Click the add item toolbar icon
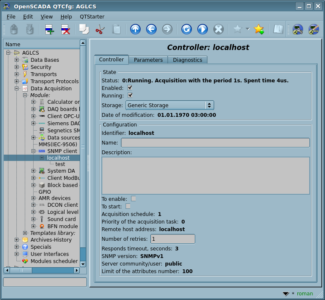This screenshot has width=325, height=300. (50, 29)
